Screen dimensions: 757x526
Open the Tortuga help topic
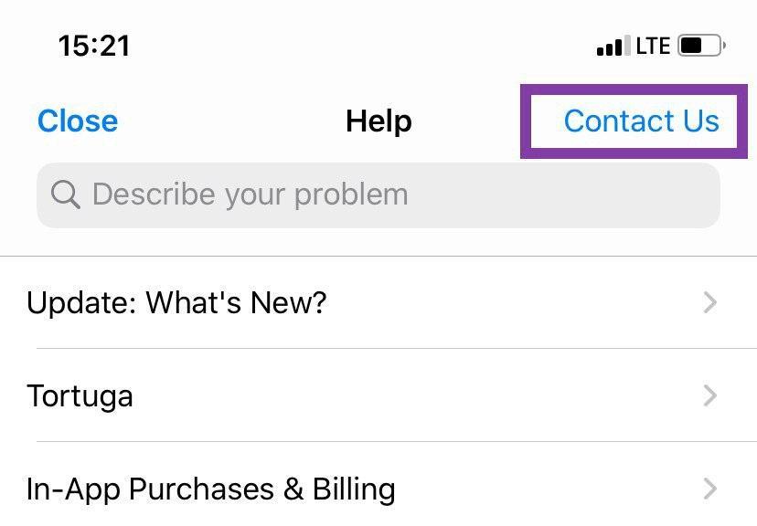click(378, 395)
